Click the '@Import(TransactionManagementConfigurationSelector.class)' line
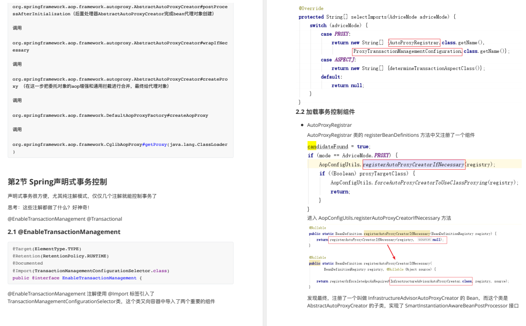Screen dimensions: 526x326 91,271
